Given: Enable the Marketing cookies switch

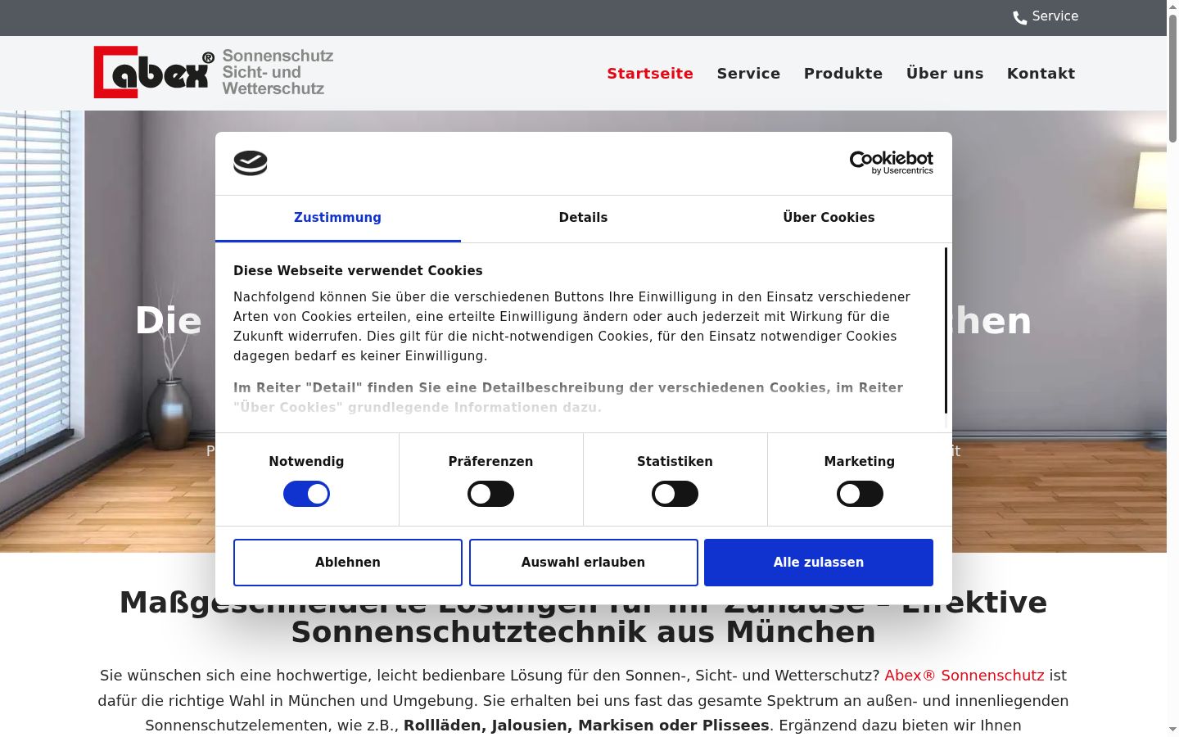Looking at the screenshot, I should coord(860,494).
